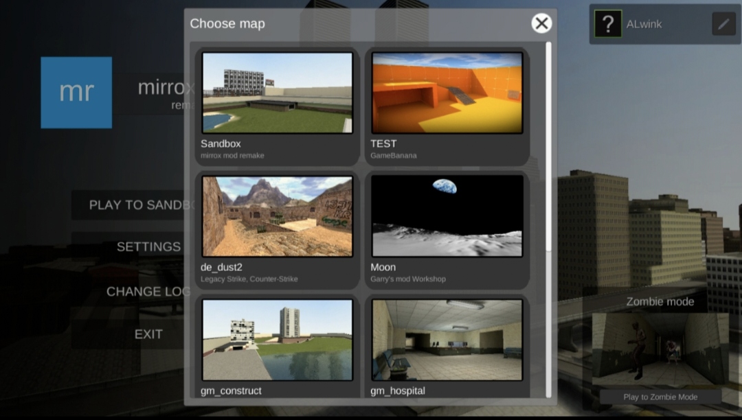The image size is (742, 420).
Task: Click the question mark avatar icon
Action: click(x=607, y=24)
